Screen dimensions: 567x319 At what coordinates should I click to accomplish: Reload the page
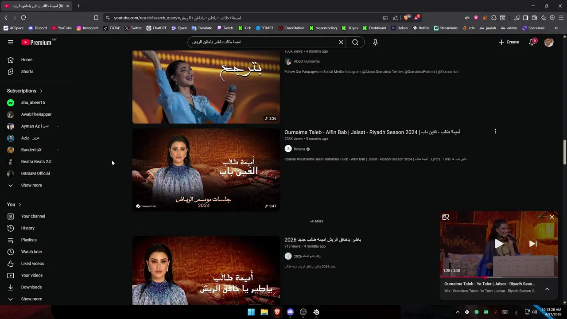[x=23, y=18]
